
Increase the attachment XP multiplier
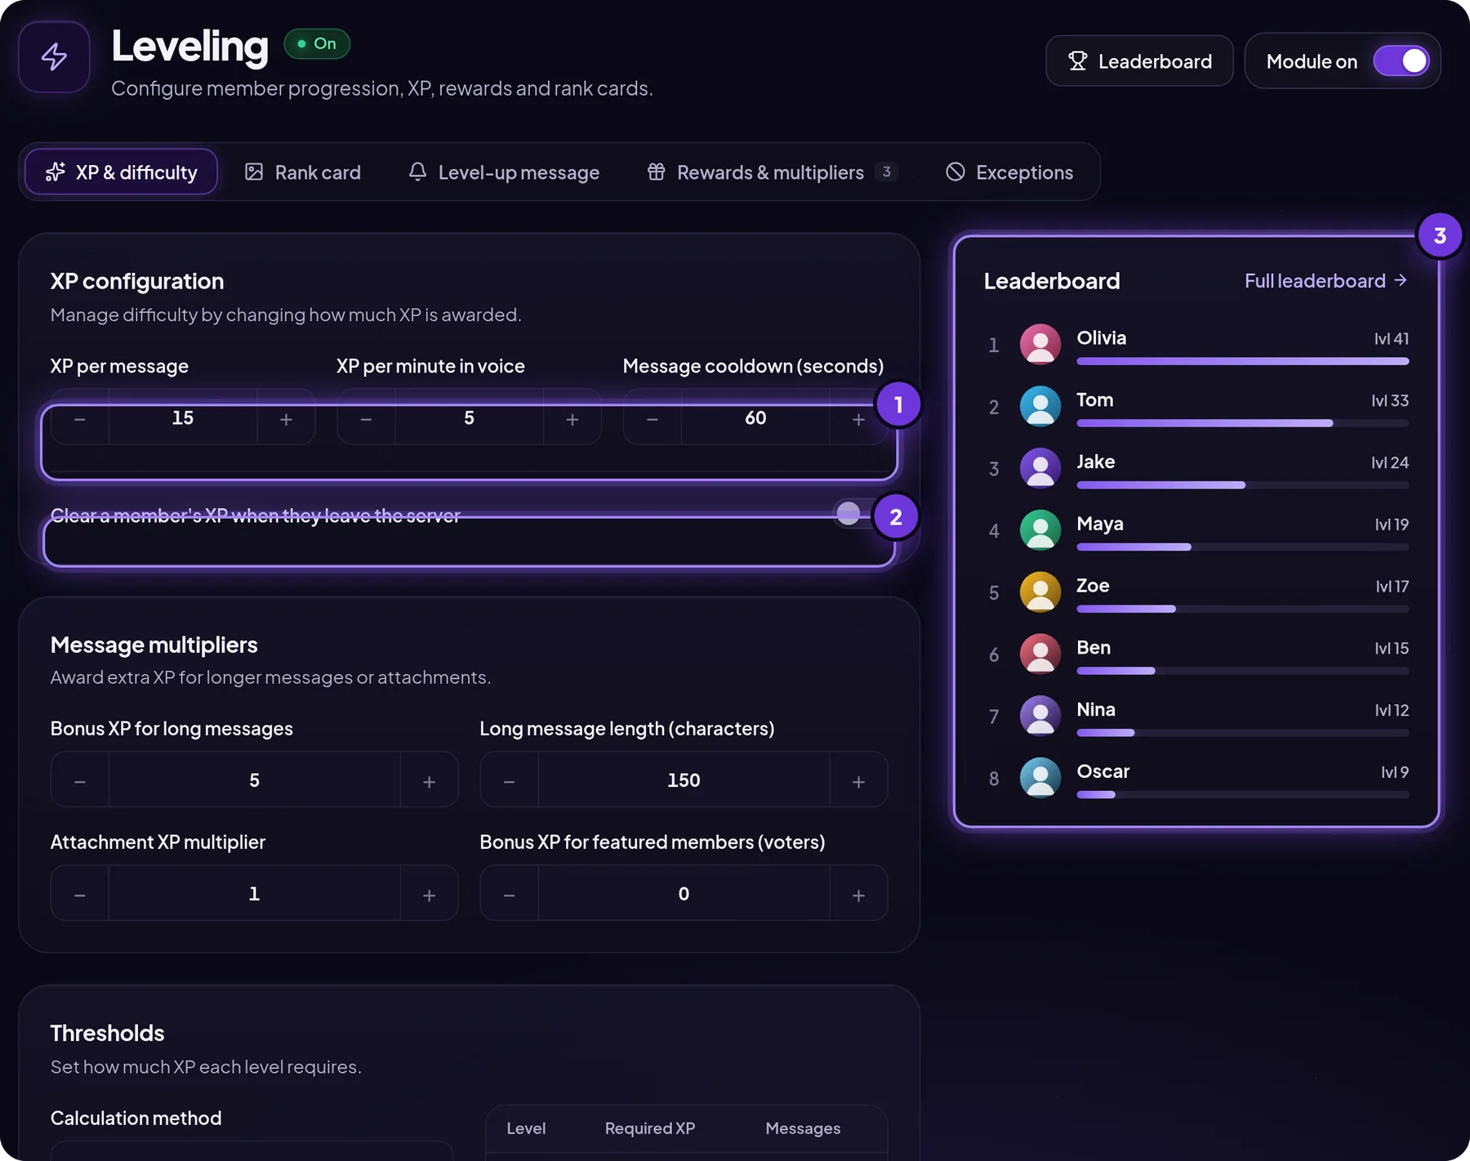click(x=430, y=895)
